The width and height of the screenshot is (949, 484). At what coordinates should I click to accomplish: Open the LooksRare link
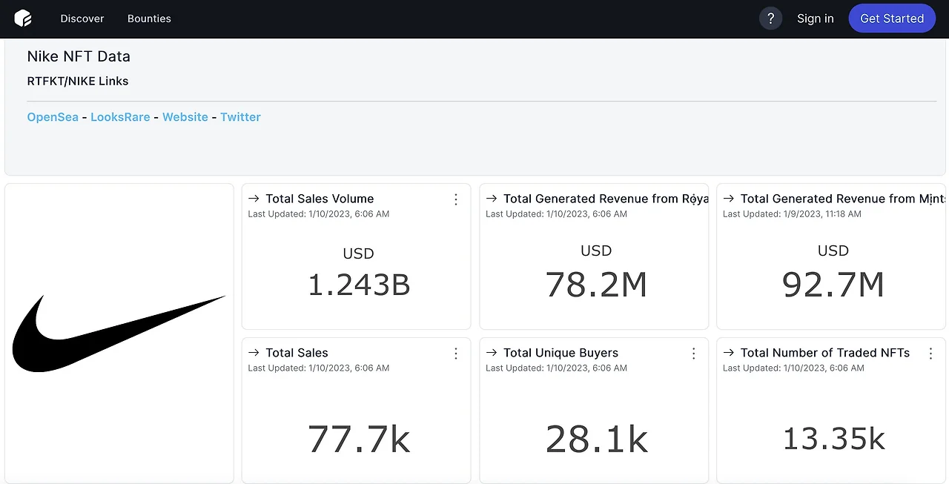pos(120,117)
